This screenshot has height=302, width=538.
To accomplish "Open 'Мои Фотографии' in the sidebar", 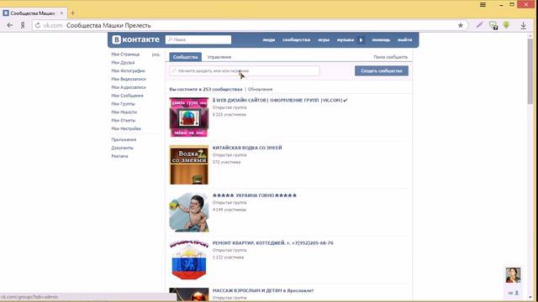I will pos(128,70).
